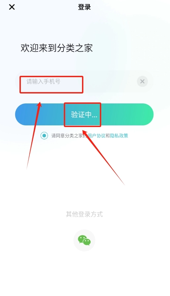170x296 pixels.
Task: Clear the phone number field with the round x icon
Action: point(142,81)
